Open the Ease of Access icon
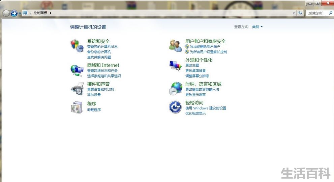 pyautogui.click(x=175, y=107)
